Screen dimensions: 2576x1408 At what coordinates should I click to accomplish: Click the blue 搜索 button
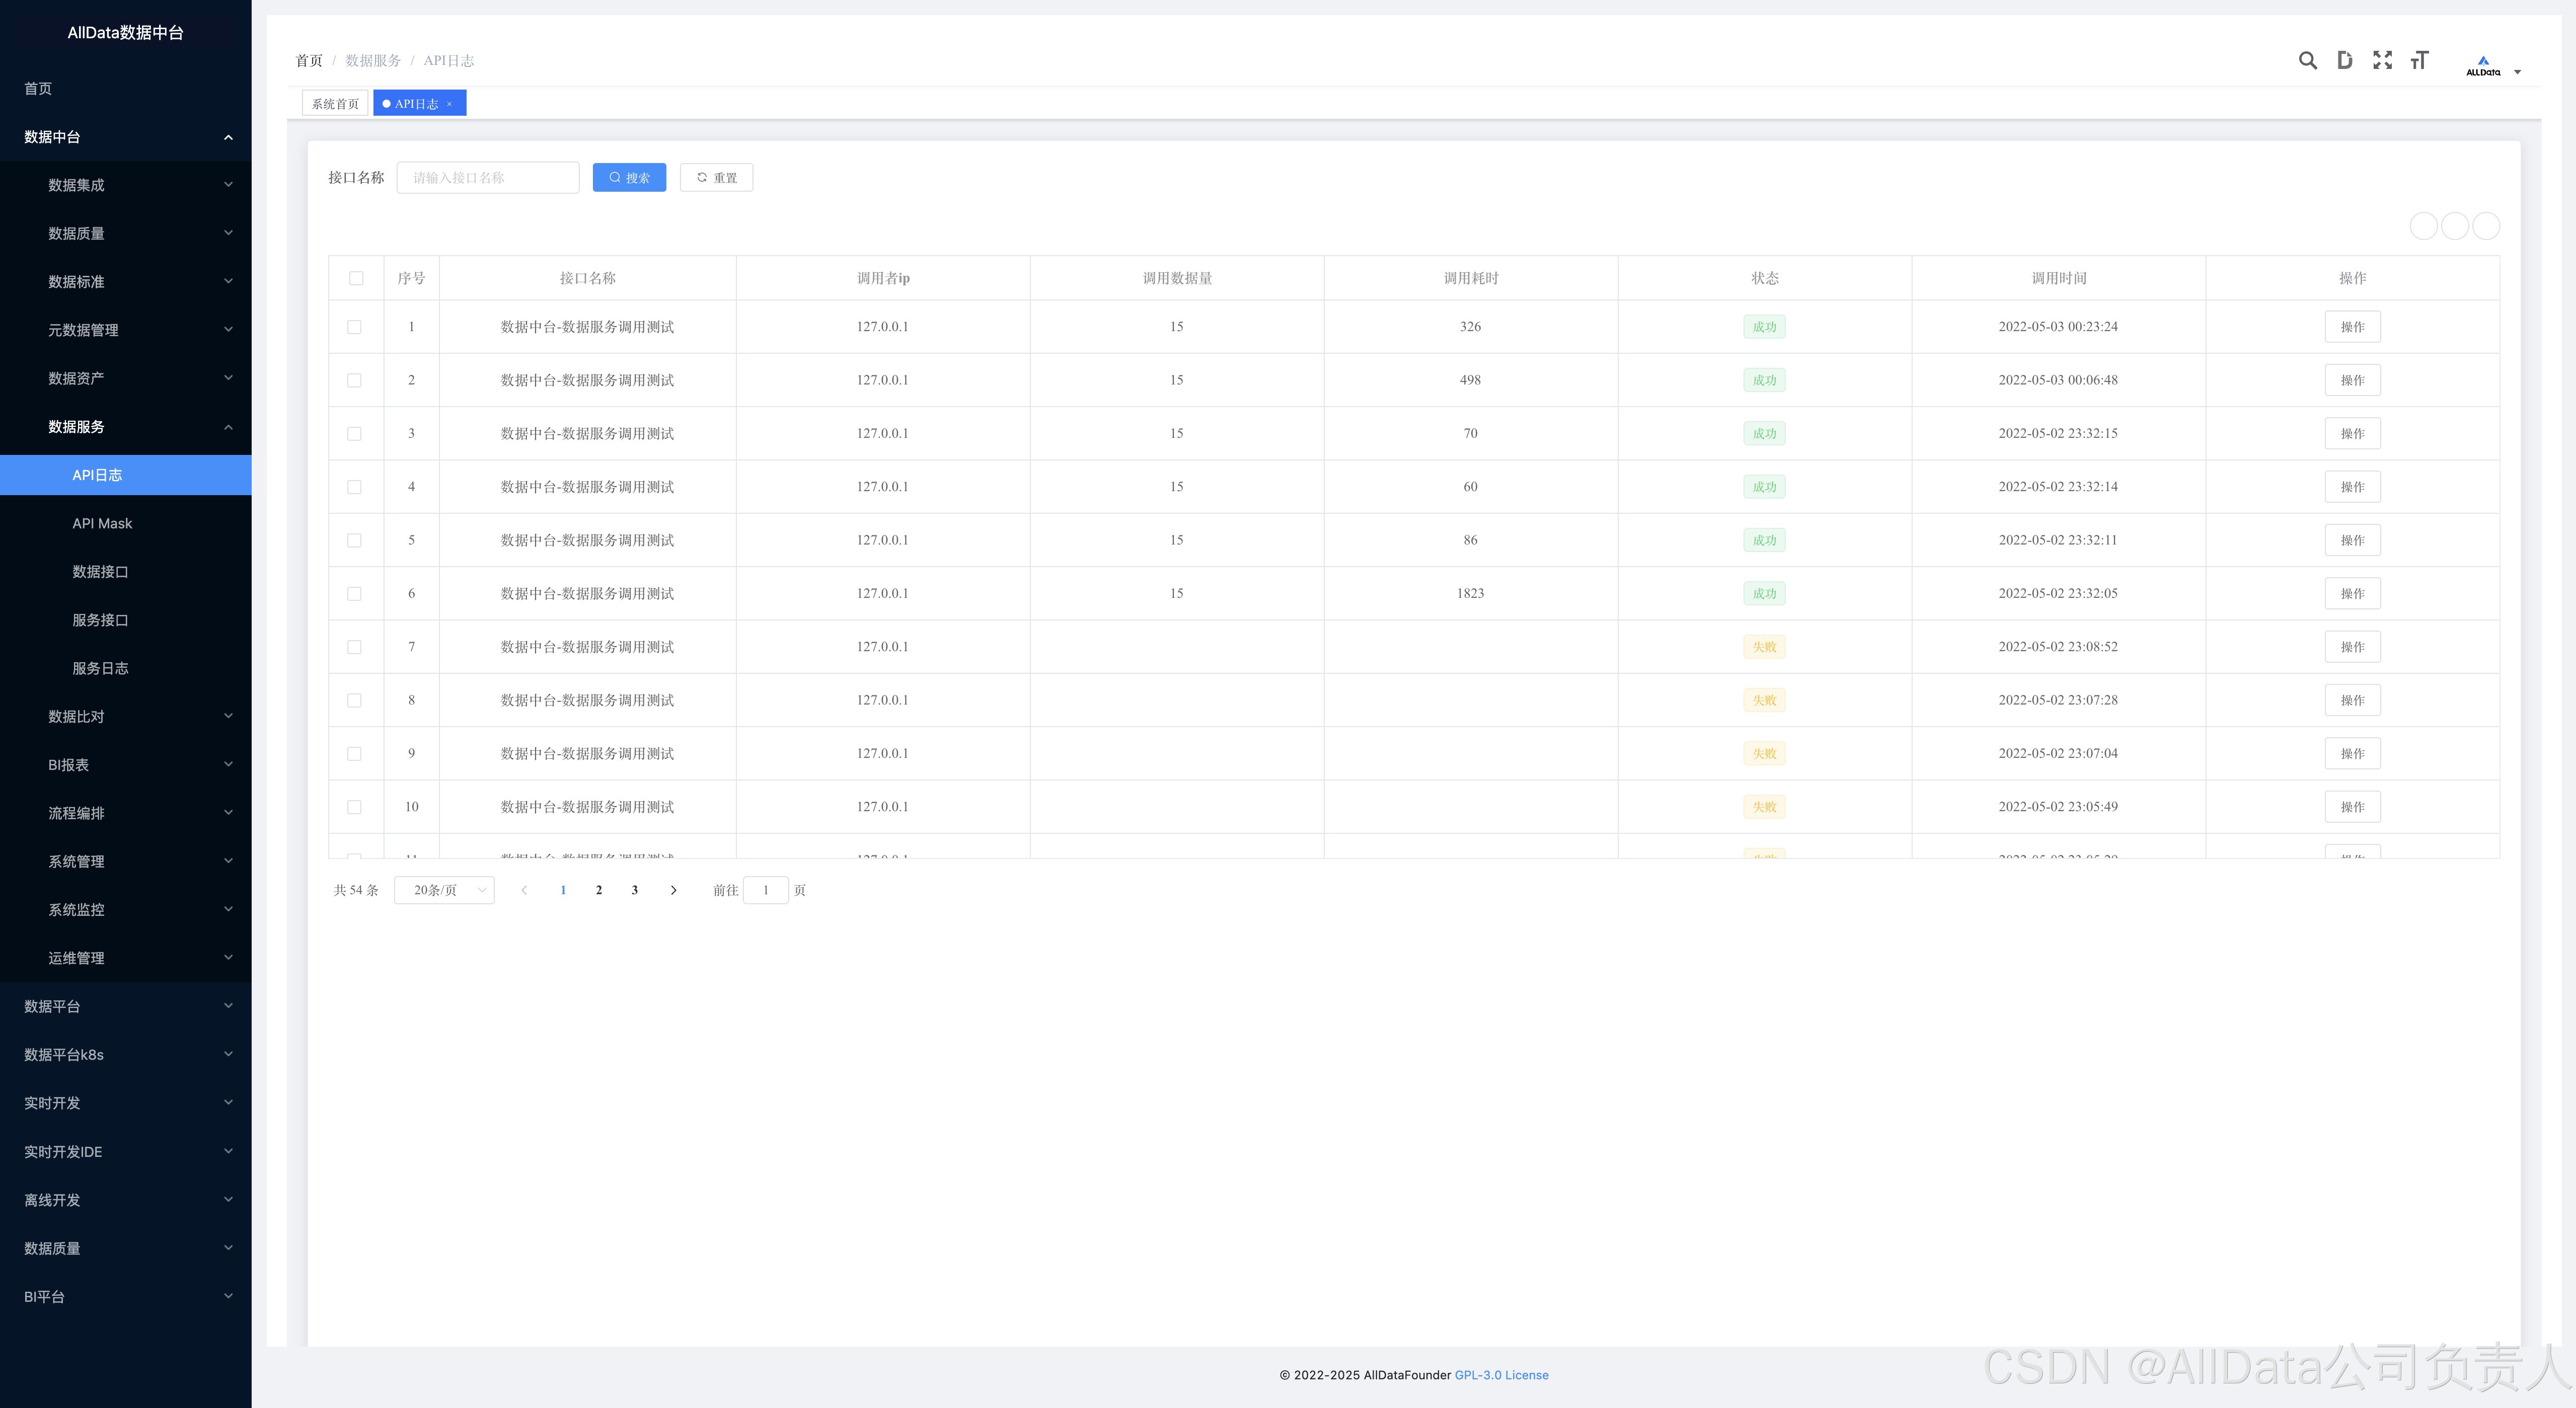coord(629,178)
